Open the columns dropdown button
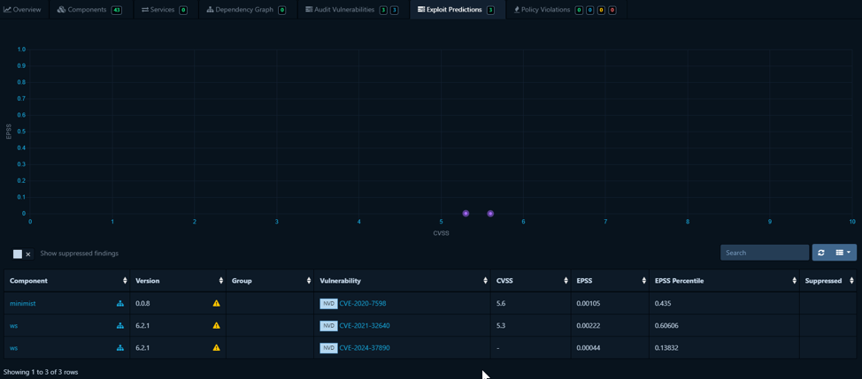Viewport: 862px width, 379px height. 843,253
